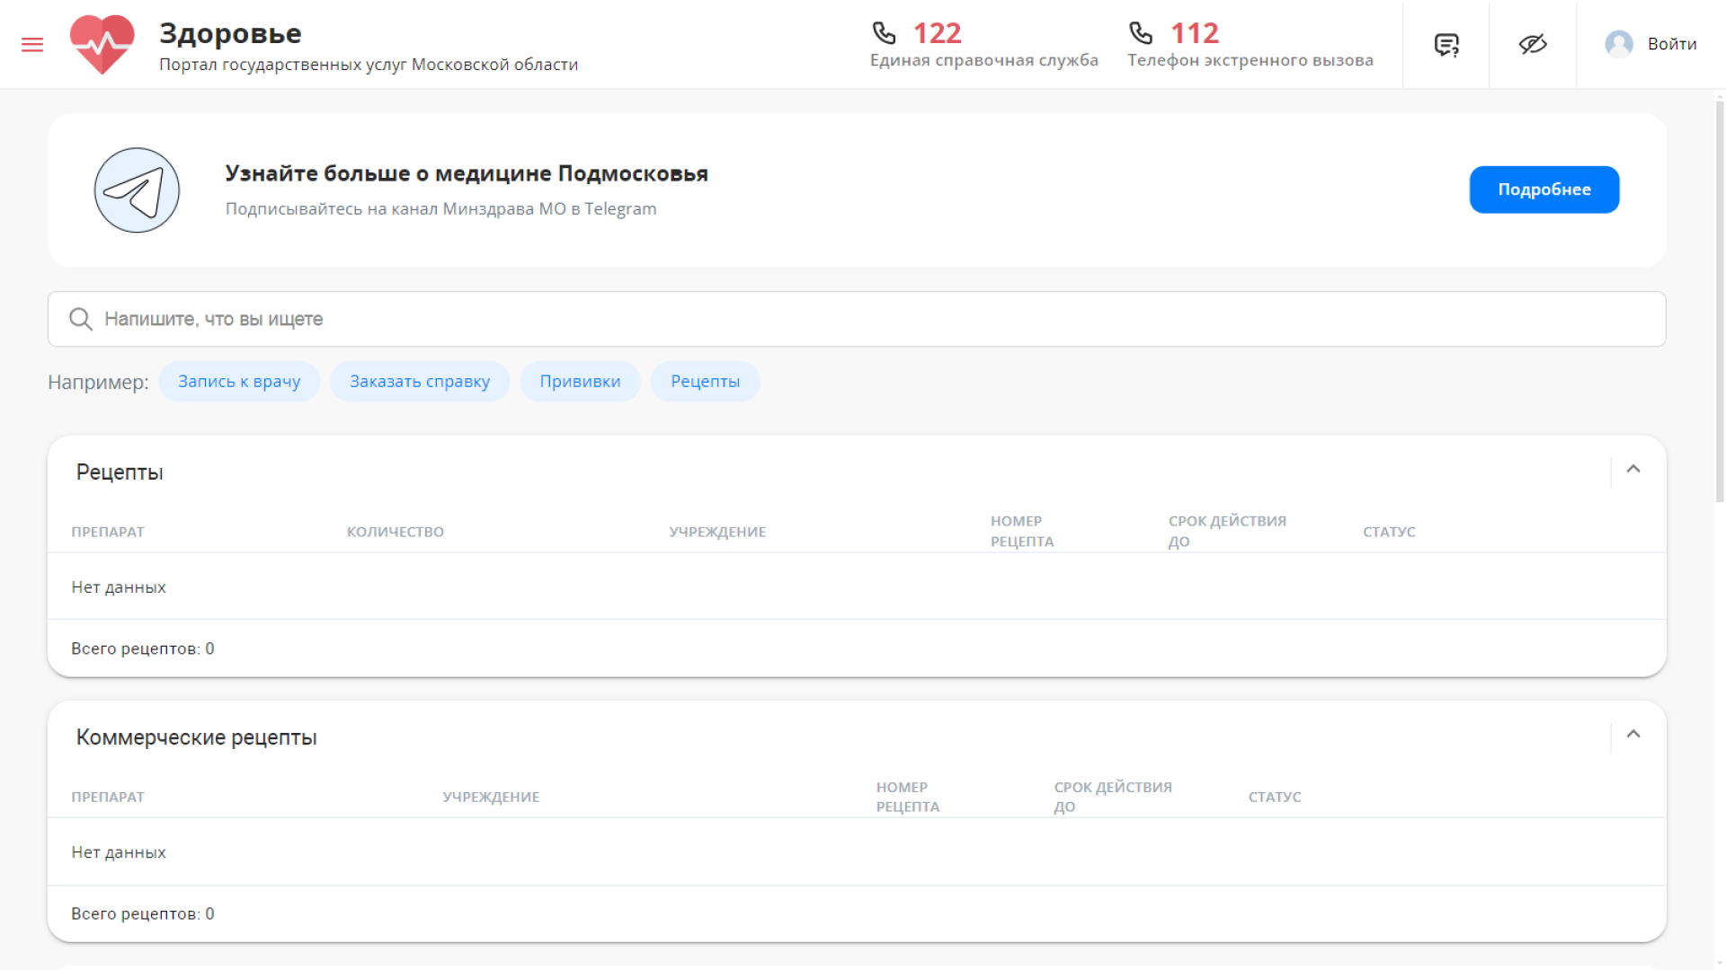Click the heart pulse Здоровье logo

tap(102, 44)
